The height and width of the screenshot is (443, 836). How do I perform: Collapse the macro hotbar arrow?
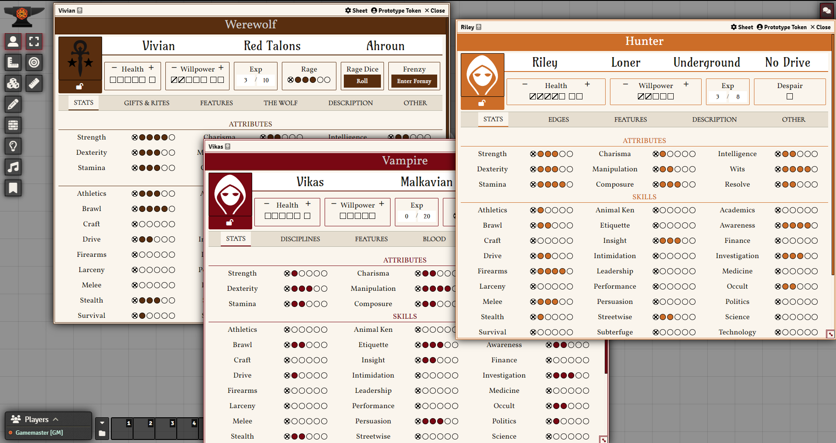click(x=102, y=423)
